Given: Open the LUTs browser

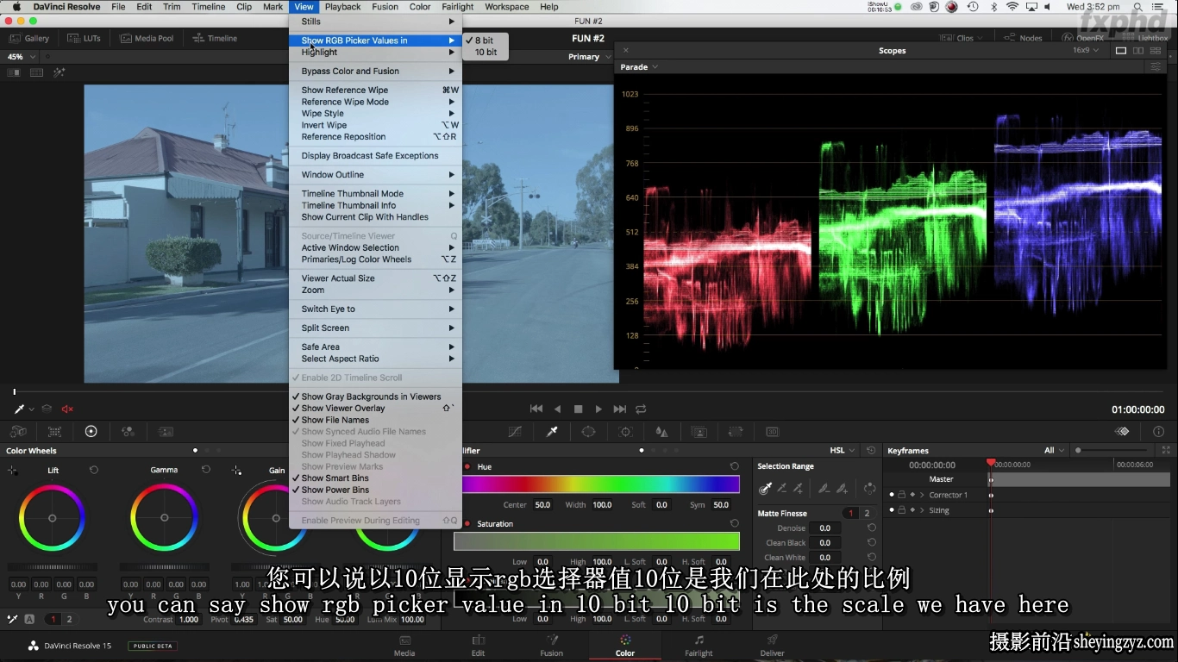Looking at the screenshot, I should coord(85,38).
